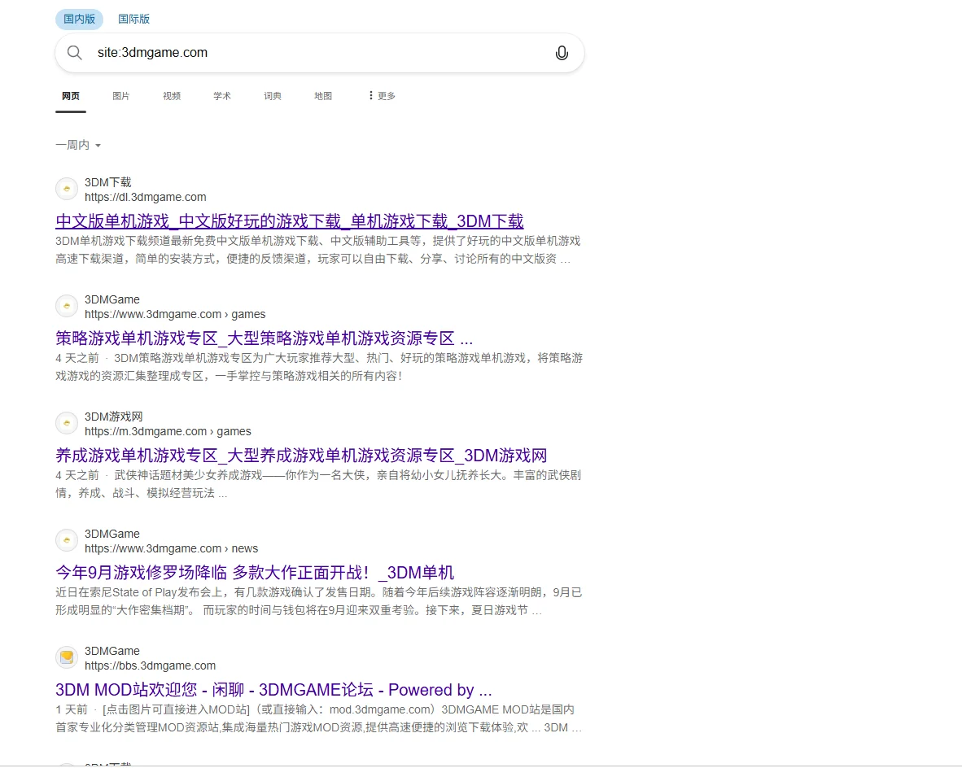
Task: Select the 图片 tab
Action: pos(121,96)
